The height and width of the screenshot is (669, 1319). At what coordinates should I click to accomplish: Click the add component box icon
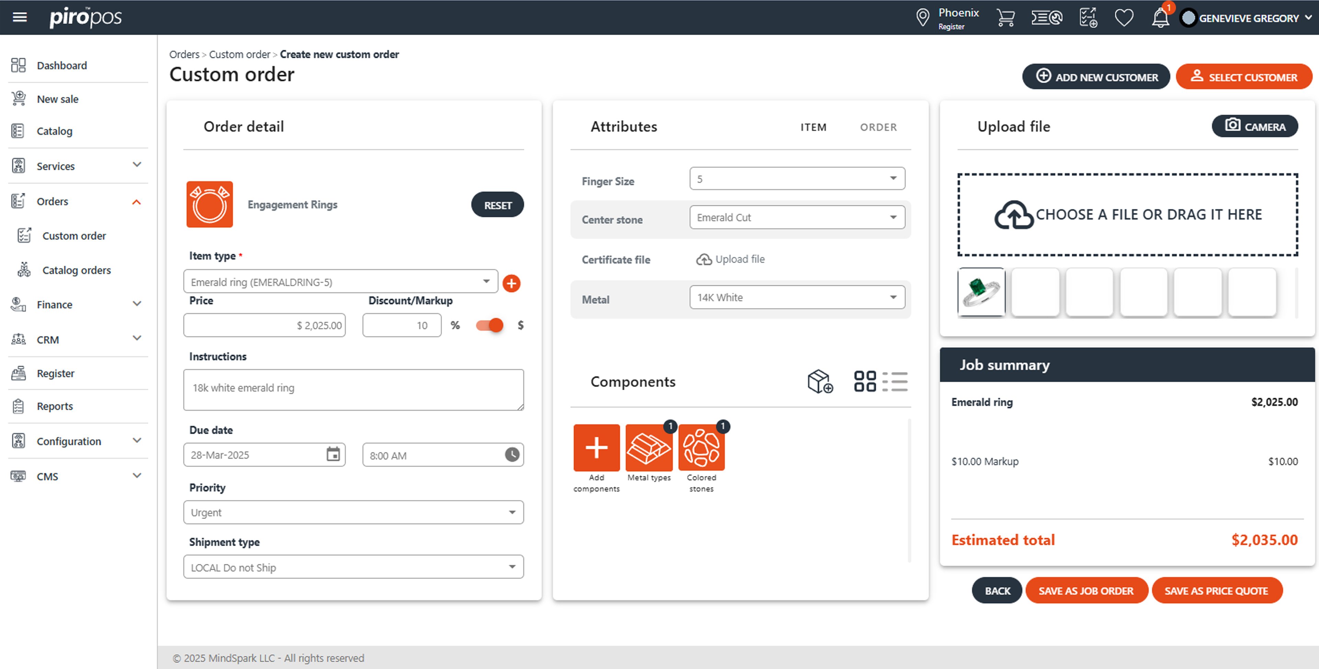[819, 381]
